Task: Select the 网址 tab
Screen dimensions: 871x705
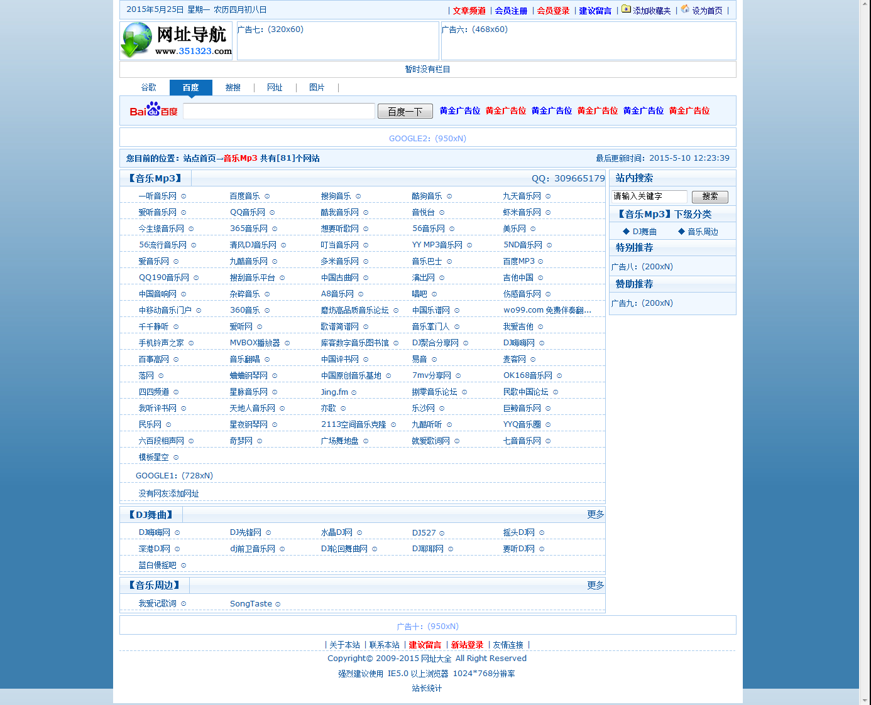Action: 275,87
